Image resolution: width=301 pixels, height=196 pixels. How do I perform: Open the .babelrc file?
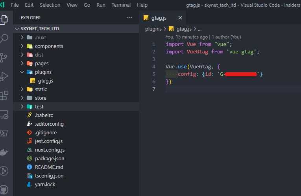click(76, 115)
